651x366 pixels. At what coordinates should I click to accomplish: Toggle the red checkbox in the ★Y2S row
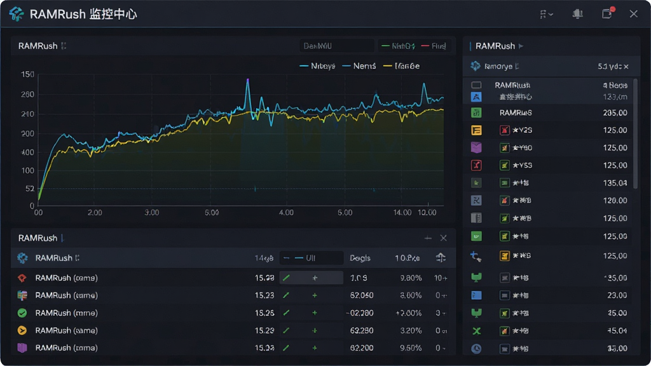504,130
